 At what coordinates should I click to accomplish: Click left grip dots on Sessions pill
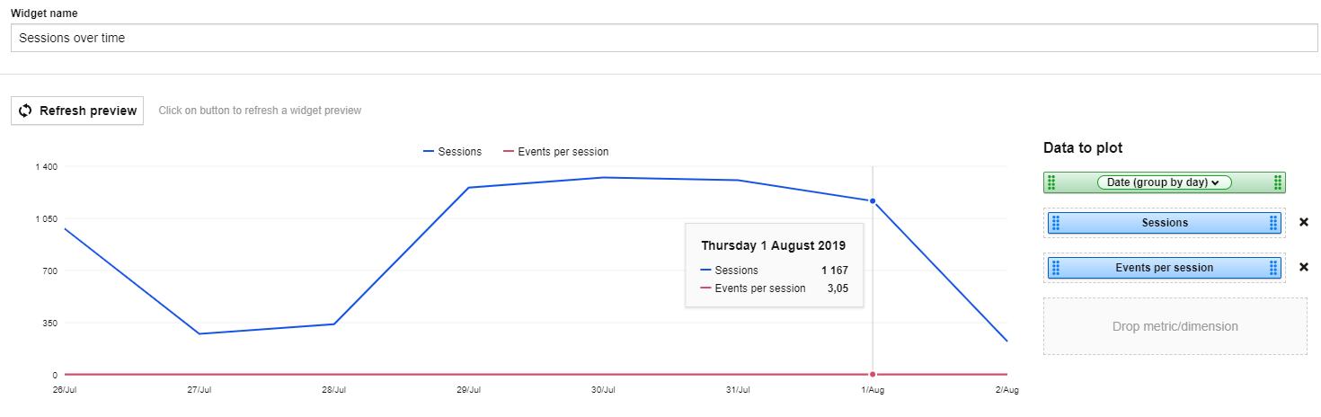click(x=1056, y=223)
